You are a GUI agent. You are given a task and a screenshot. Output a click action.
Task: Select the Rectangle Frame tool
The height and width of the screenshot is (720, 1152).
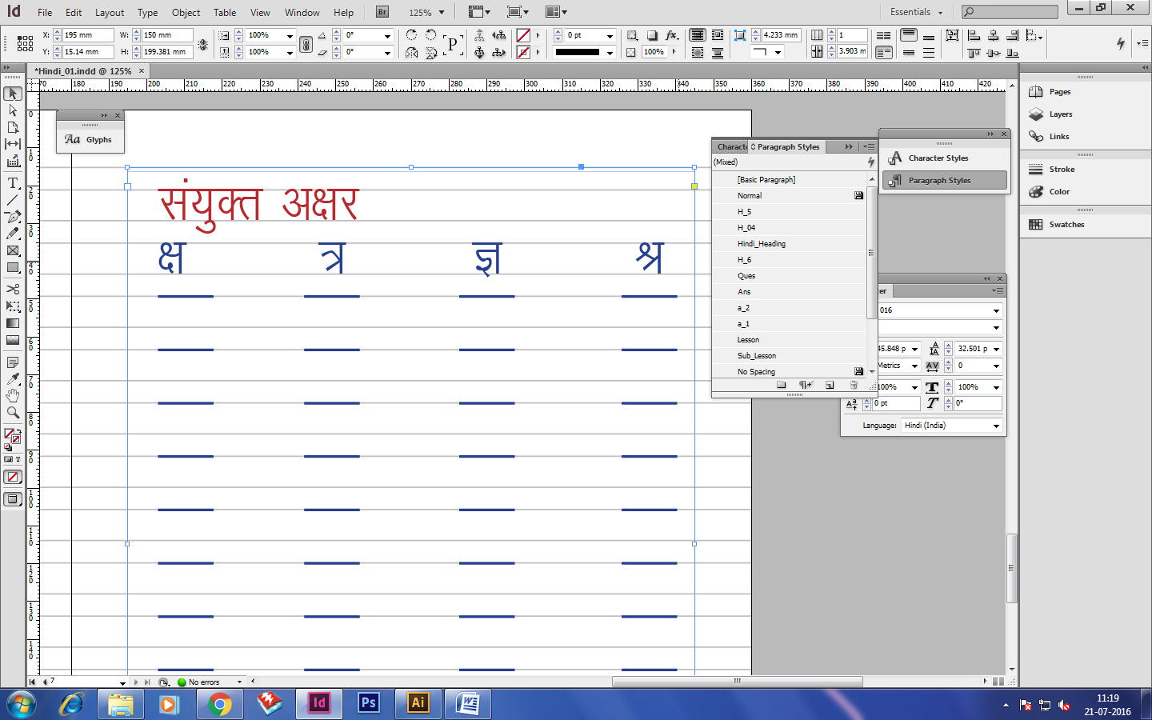pyautogui.click(x=13, y=250)
